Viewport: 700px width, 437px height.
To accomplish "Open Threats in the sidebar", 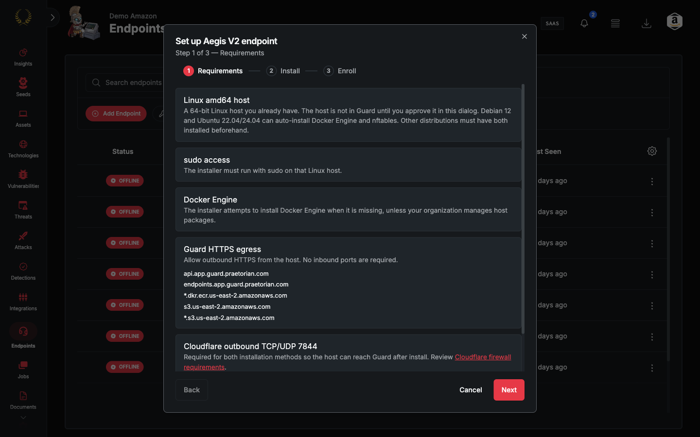I will click(23, 210).
